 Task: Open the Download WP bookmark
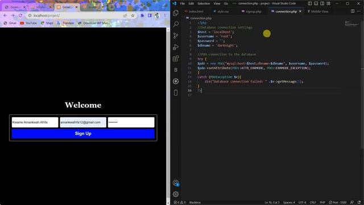93,23
